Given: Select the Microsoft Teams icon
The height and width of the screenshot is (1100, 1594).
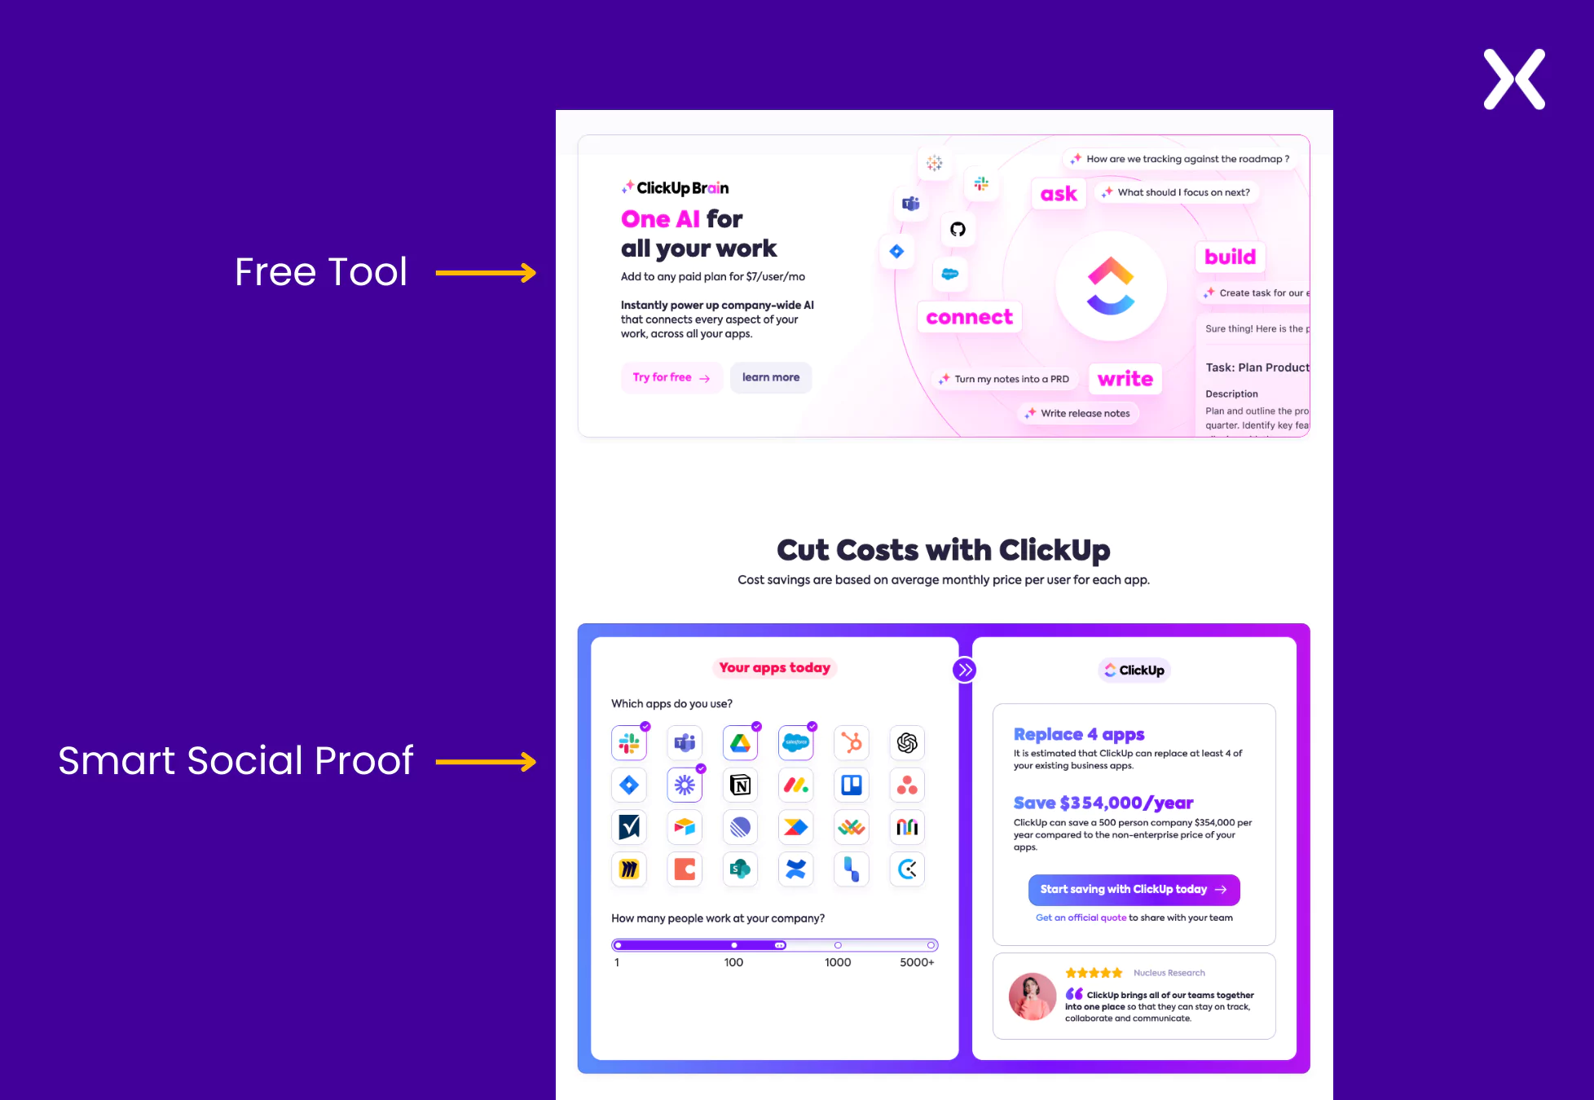Looking at the screenshot, I should 687,742.
